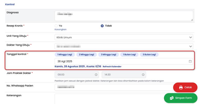Click the clock icon in the 08:00 field
200x104 pixels.
pyautogui.click(x=96, y=75)
